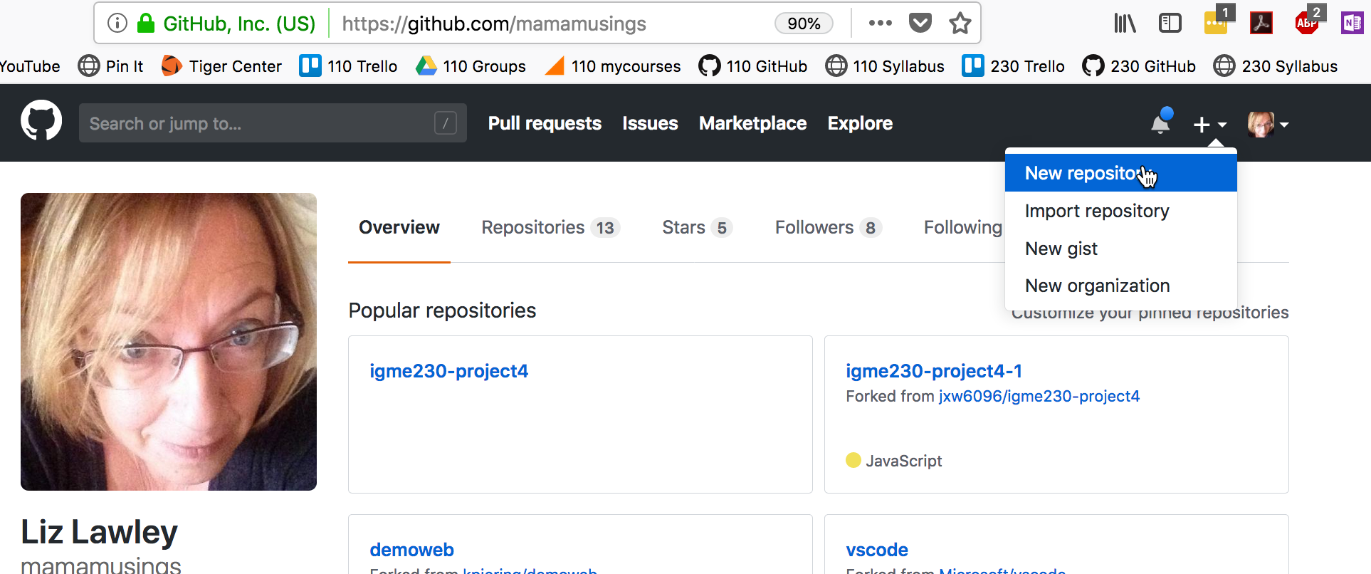Click the green padlock security icon

click(x=146, y=24)
